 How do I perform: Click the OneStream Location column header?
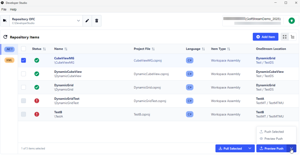pyautogui.click(x=271, y=49)
